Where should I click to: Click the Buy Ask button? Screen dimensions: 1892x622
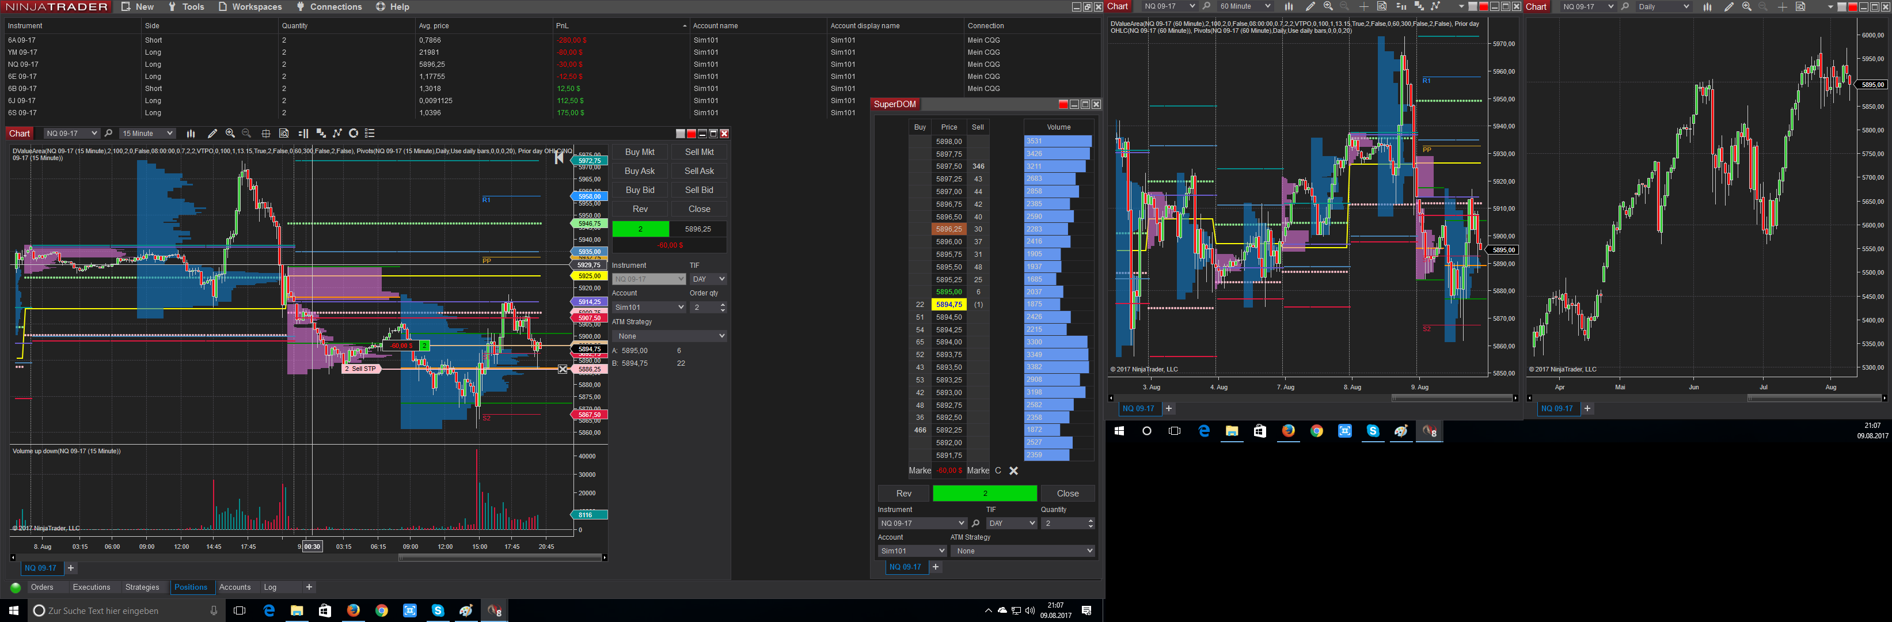(640, 171)
